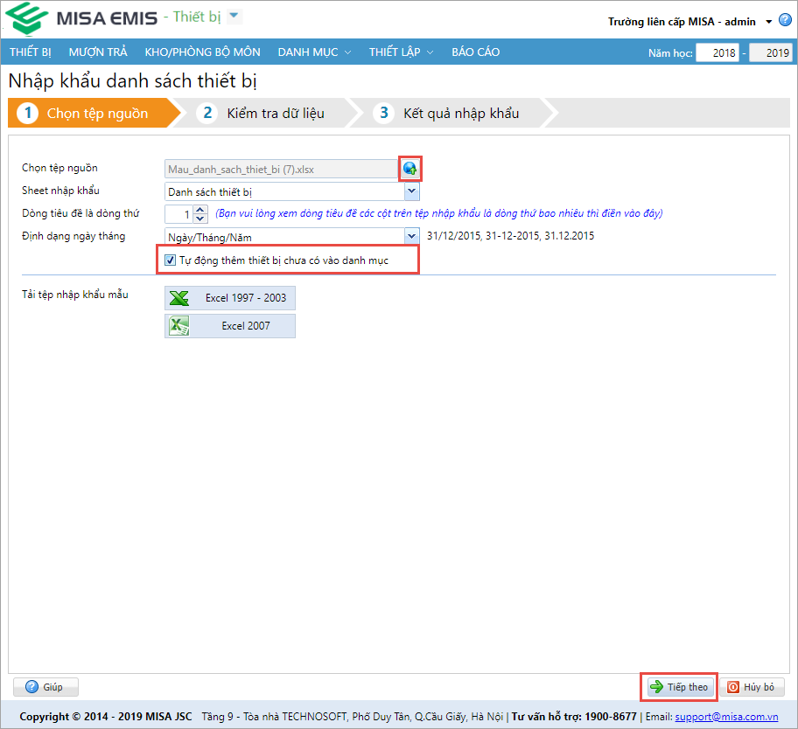Click the support@misa.com.vn email link
This screenshot has width=798, height=729.
[x=726, y=716]
